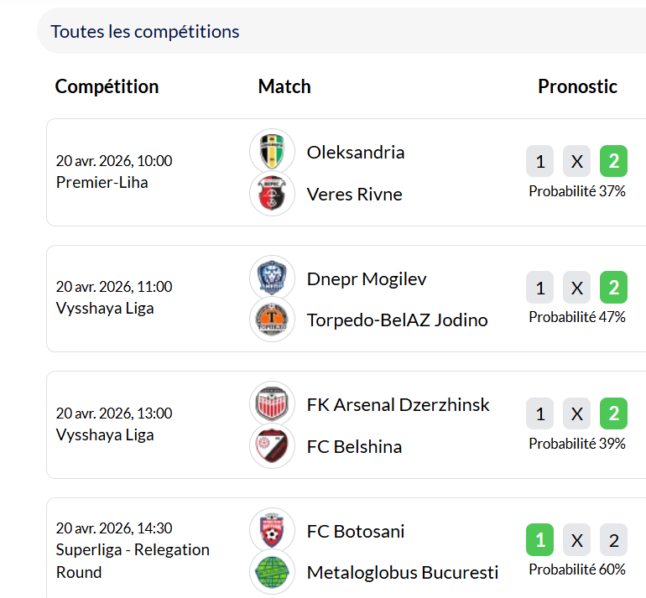This screenshot has height=598, width=646.
Task: Pick draw X for Dnepr Mogilev match
Action: tap(576, 289)
